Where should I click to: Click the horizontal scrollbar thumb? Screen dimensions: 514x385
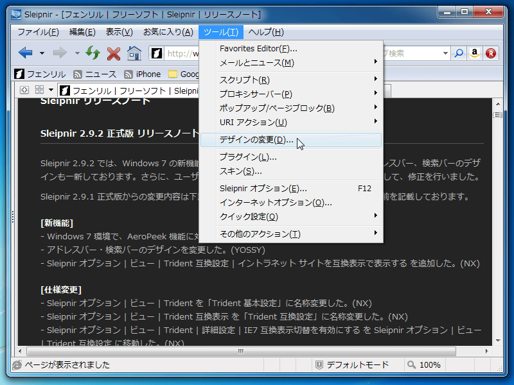click(241, 351)
